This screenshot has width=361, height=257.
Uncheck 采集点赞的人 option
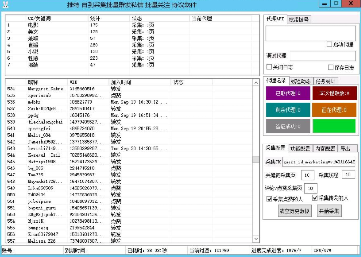click(269, 199)
